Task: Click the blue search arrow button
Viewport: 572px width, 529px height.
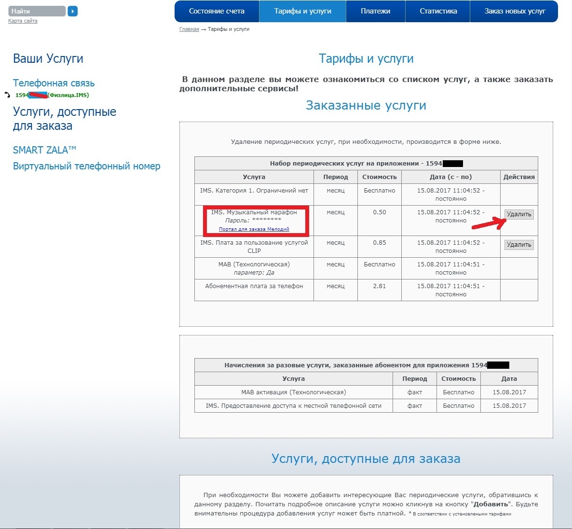Action: coord(73,11)
